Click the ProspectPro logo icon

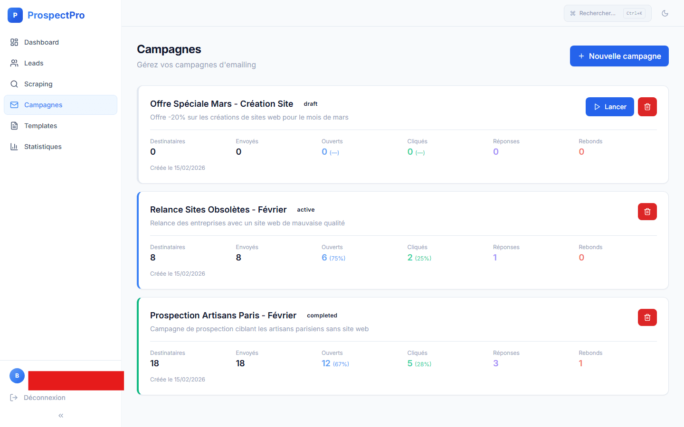15,15
